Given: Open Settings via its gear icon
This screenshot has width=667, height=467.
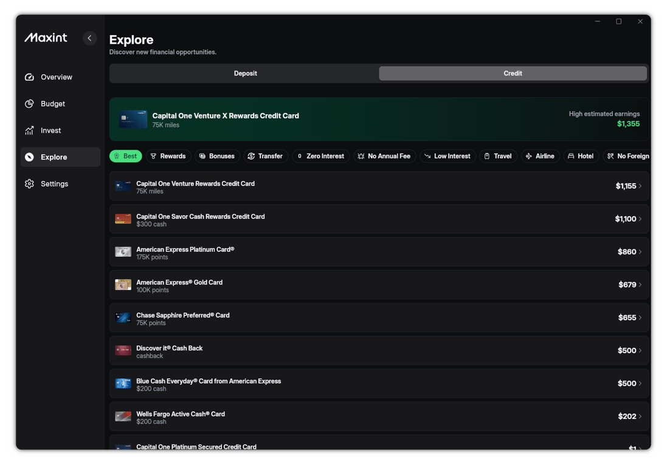Looking at the screenshot, I should (29, 184).
